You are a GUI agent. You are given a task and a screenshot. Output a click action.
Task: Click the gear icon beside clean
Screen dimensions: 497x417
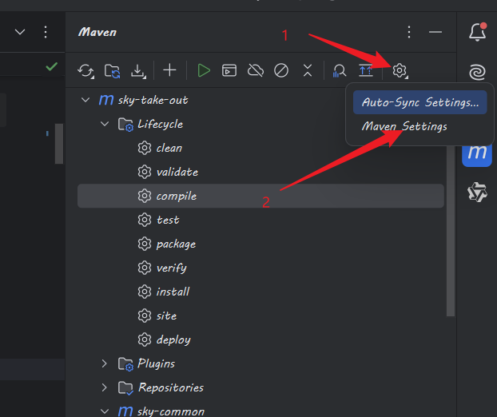point(145,148)
